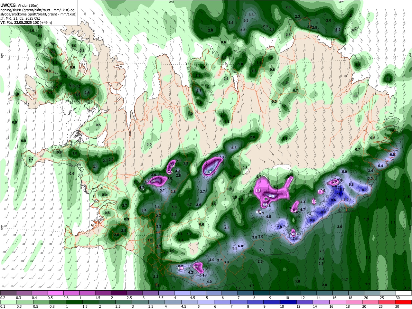Click the '4.4' precipitation value on the map
The width and height of the screenshot is (412, 309).
pos(303,202)
